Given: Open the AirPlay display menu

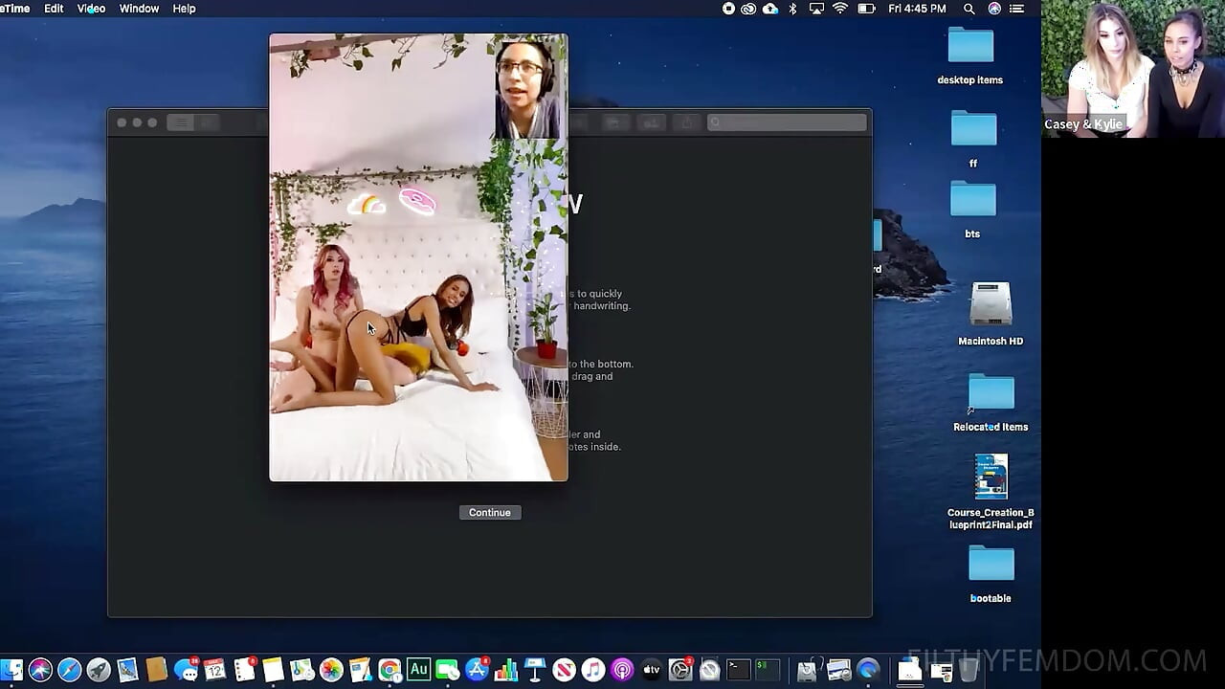Looking at the screenshot, I should point(816,9).
